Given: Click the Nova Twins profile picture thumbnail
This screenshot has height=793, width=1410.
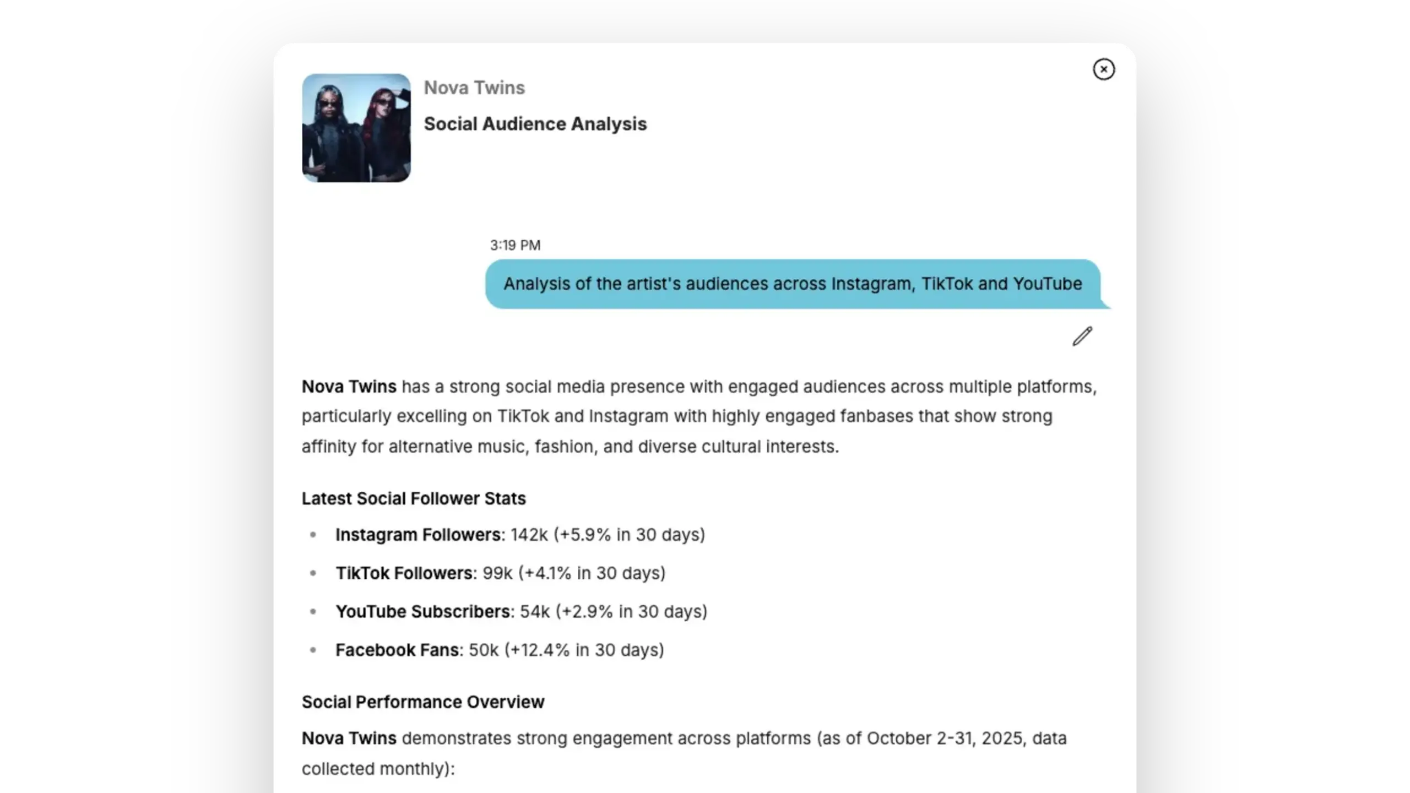Looking at the screenshot, I should point(356,129).
